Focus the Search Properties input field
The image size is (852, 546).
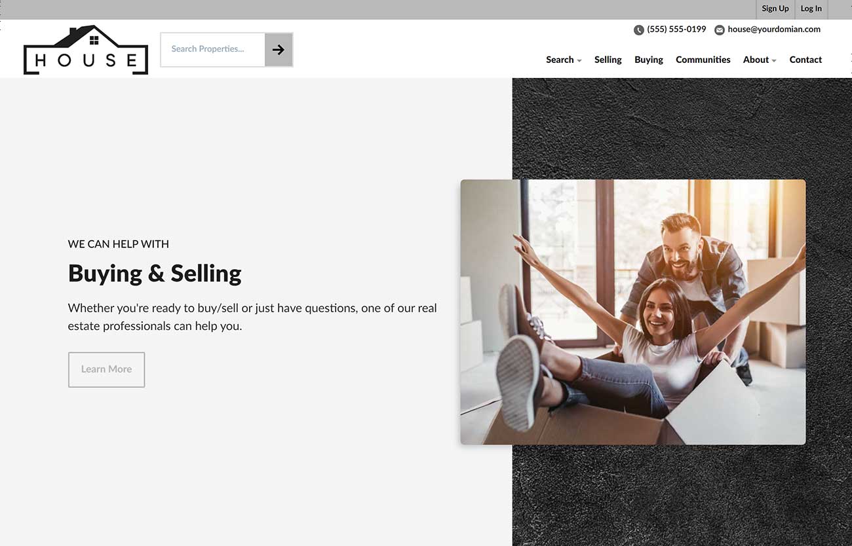coord(213,49)
